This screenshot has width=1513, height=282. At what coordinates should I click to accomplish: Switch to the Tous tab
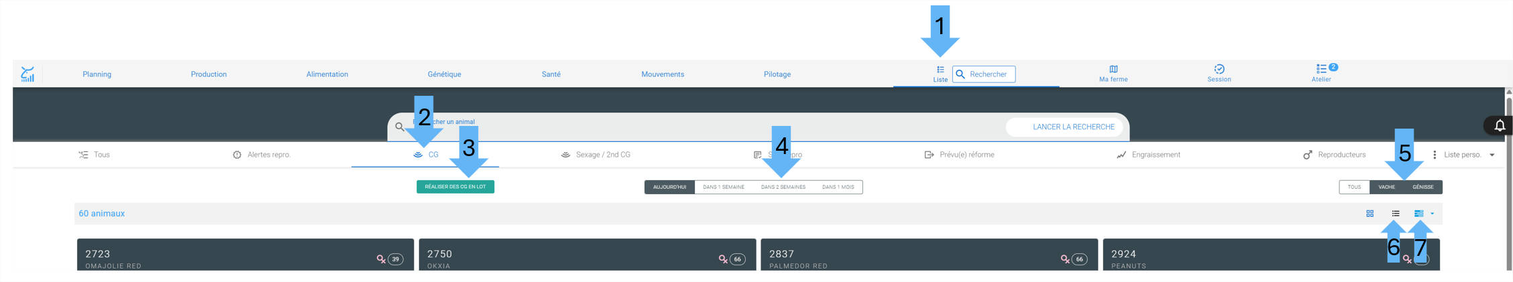click(94, 155)
